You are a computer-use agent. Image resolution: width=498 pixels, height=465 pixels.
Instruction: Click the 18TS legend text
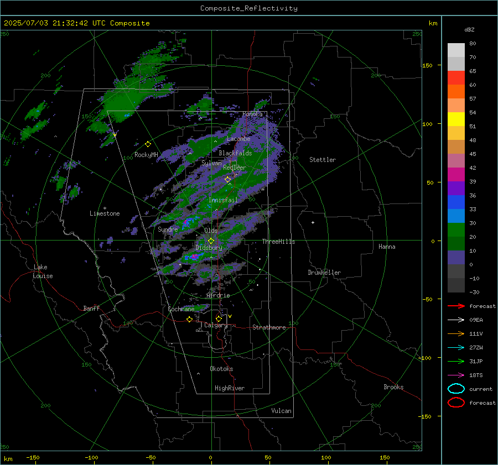[x=476, y=375]
